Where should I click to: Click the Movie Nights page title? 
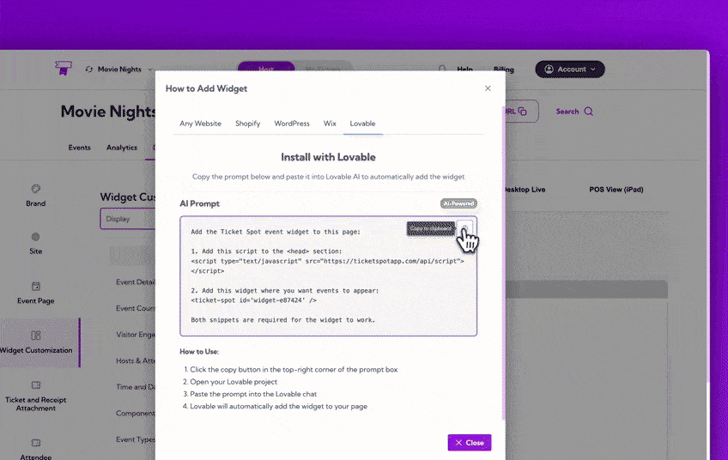(108, 112)
